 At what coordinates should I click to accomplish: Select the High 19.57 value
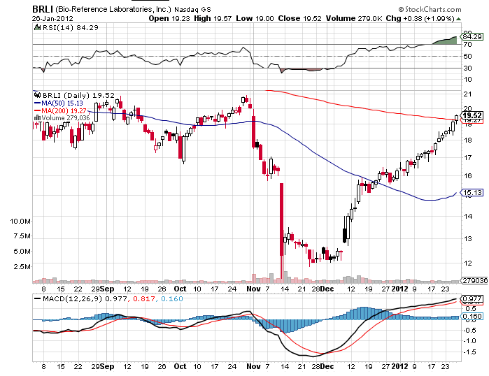click(213, 18)
